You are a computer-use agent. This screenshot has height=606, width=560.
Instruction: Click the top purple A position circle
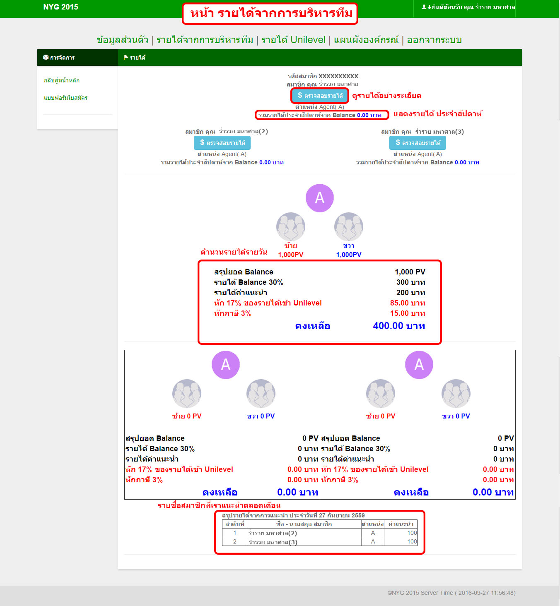pos(319,198)
